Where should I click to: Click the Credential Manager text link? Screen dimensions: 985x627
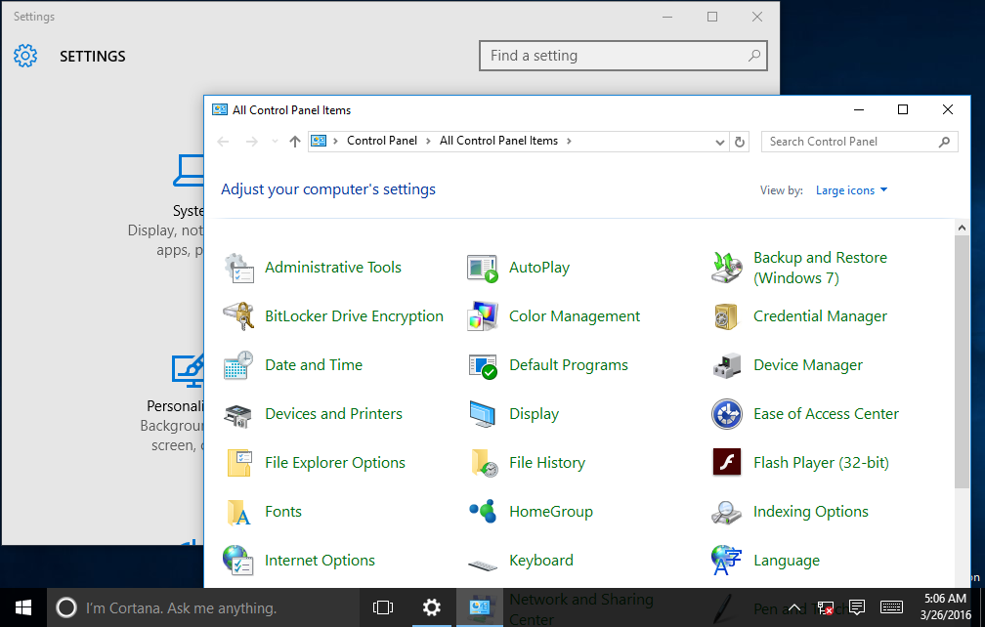821,316
